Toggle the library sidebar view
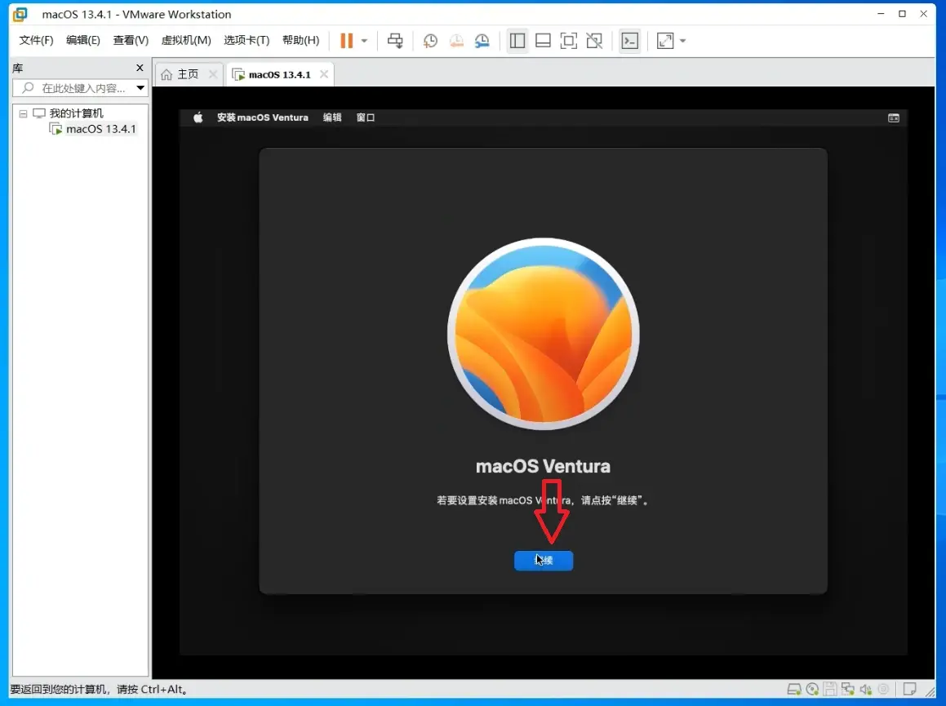This screenshot has width=946, height=706. [517, 41]
